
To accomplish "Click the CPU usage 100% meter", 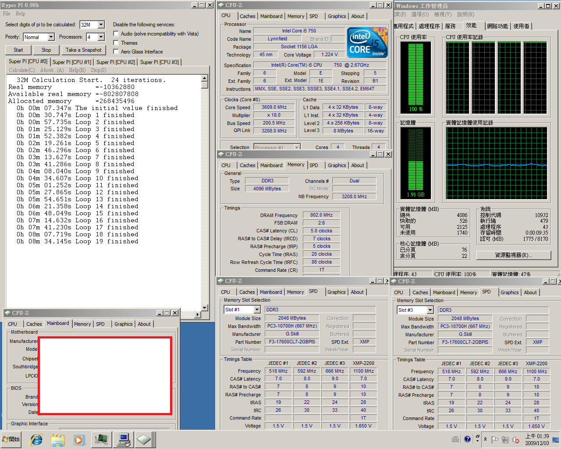I will tap(415, 78).
